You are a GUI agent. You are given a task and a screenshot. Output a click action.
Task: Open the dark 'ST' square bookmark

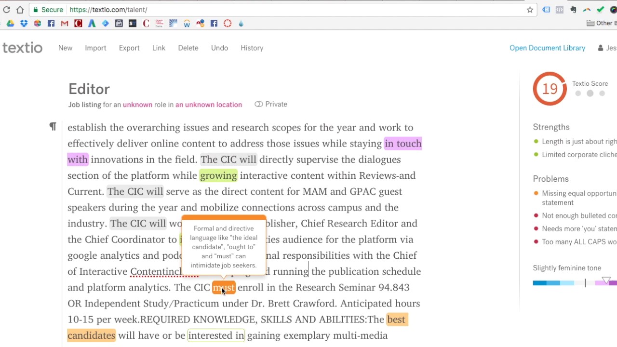[x=133, y=23]
